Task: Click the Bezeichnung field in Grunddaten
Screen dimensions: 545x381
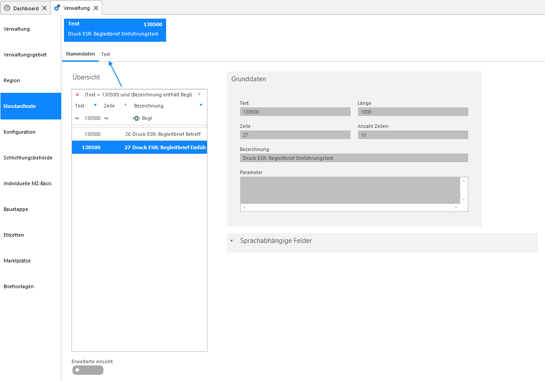Action: pyautogui.click(x=354, y=158)
